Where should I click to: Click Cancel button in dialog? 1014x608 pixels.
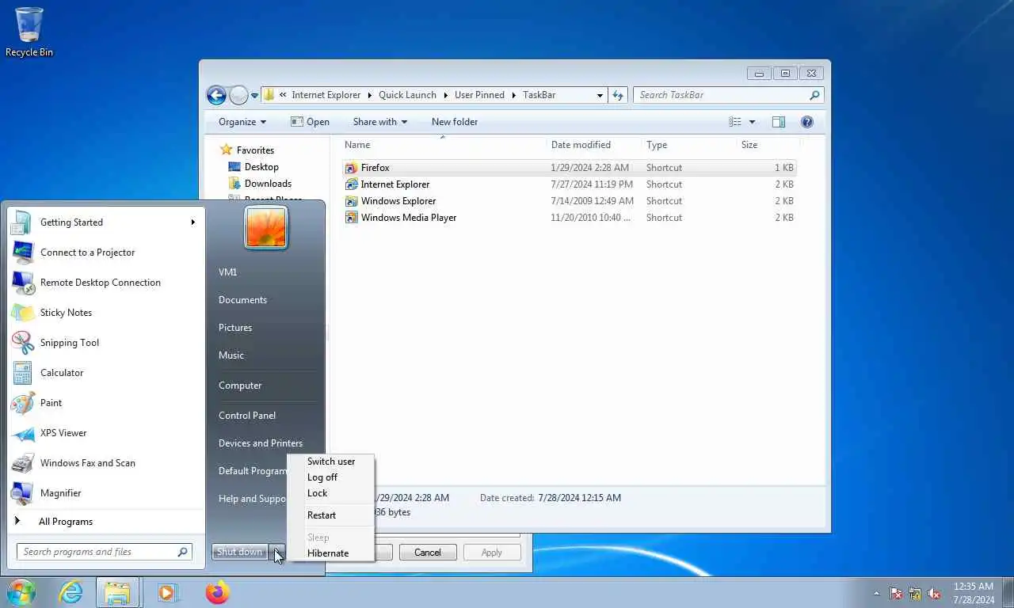click(x=427, y=553)
